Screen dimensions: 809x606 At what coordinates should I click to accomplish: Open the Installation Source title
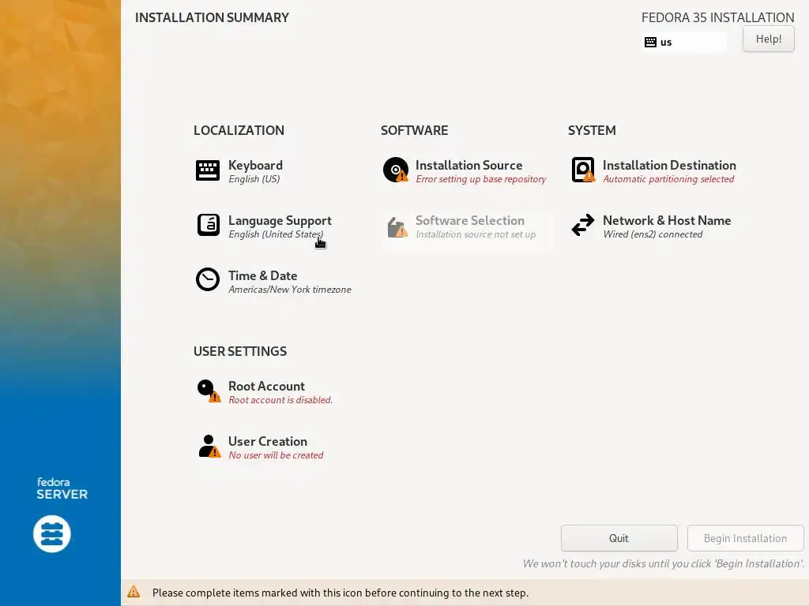[469, 166]
